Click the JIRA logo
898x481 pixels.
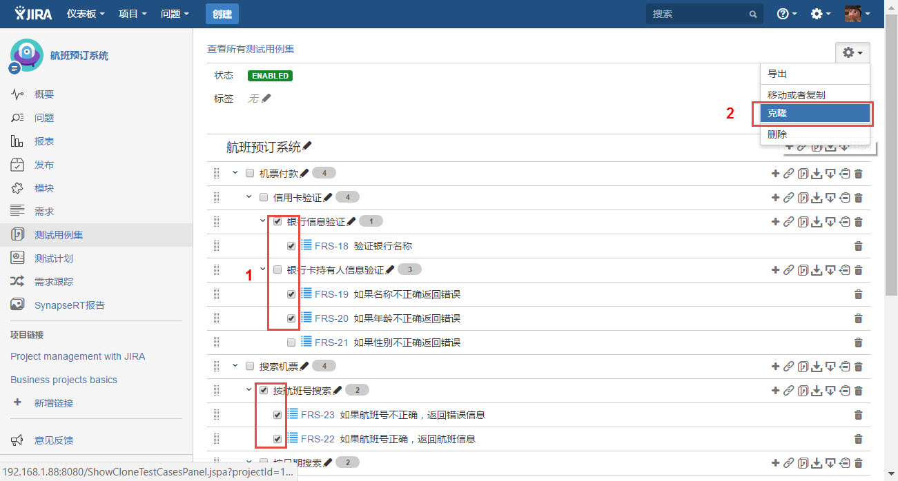click(x=33, y=14)
